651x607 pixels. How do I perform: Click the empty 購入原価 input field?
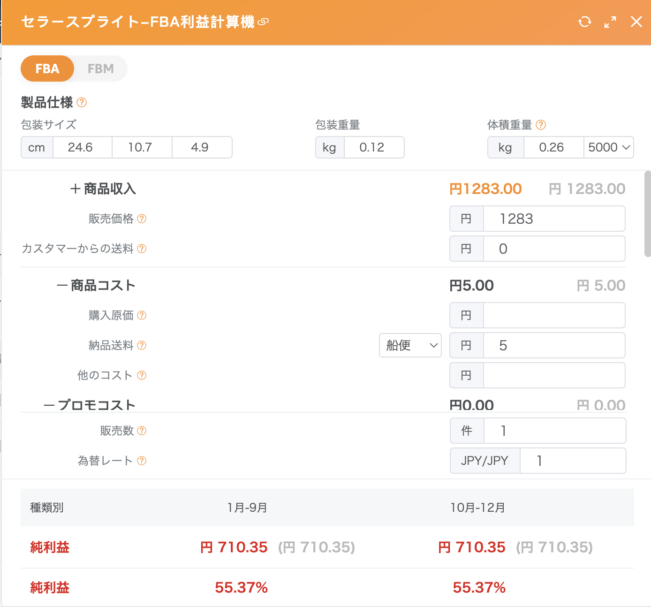(x=553, y=315)
